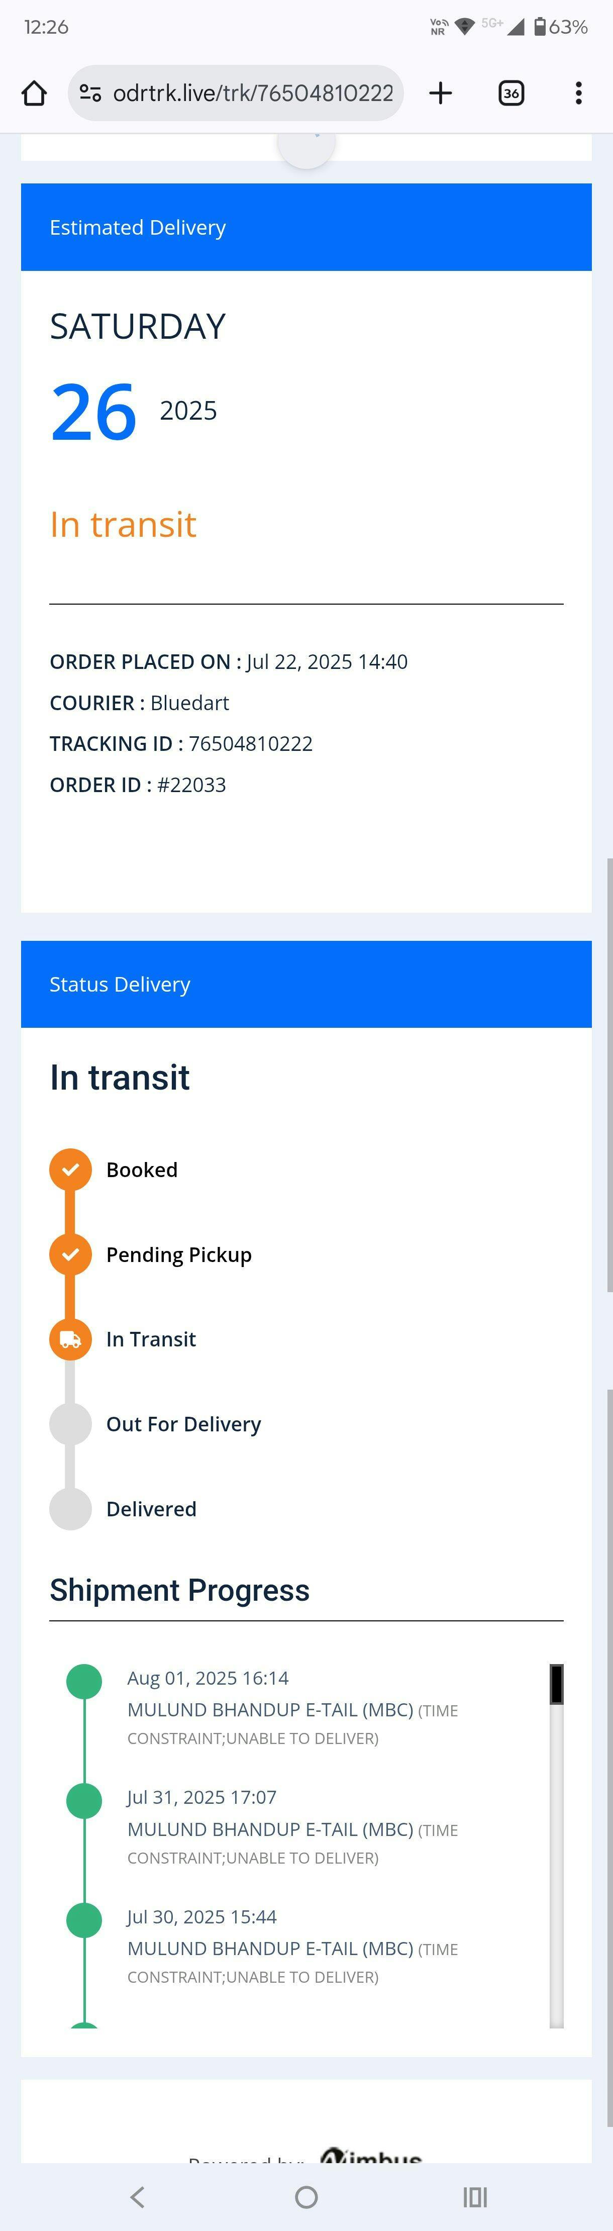This screenshot has width=613, height=2231.
Task: Tap the Booked checkmark status icon
Action: click(x=70, y=1170)
